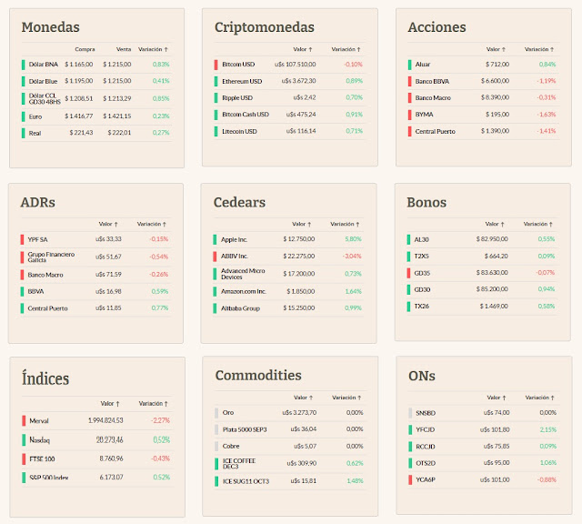This screenshot has height=524, width=582.
Task: Select Oro in Commodities
Action: pyautogui.click(x=290, y=413)
